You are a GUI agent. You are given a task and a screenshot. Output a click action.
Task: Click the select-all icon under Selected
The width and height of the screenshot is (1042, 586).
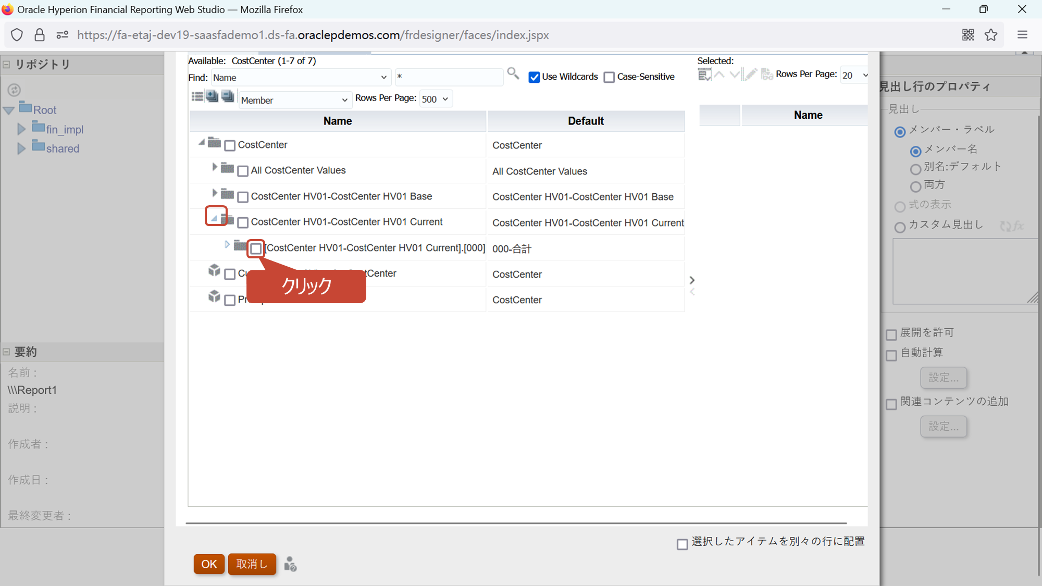click(704, 75)
